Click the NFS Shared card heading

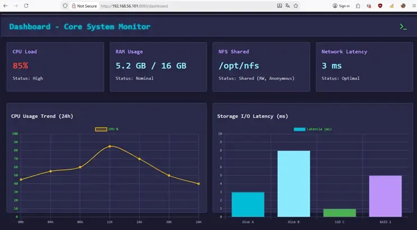click(234, 52)
